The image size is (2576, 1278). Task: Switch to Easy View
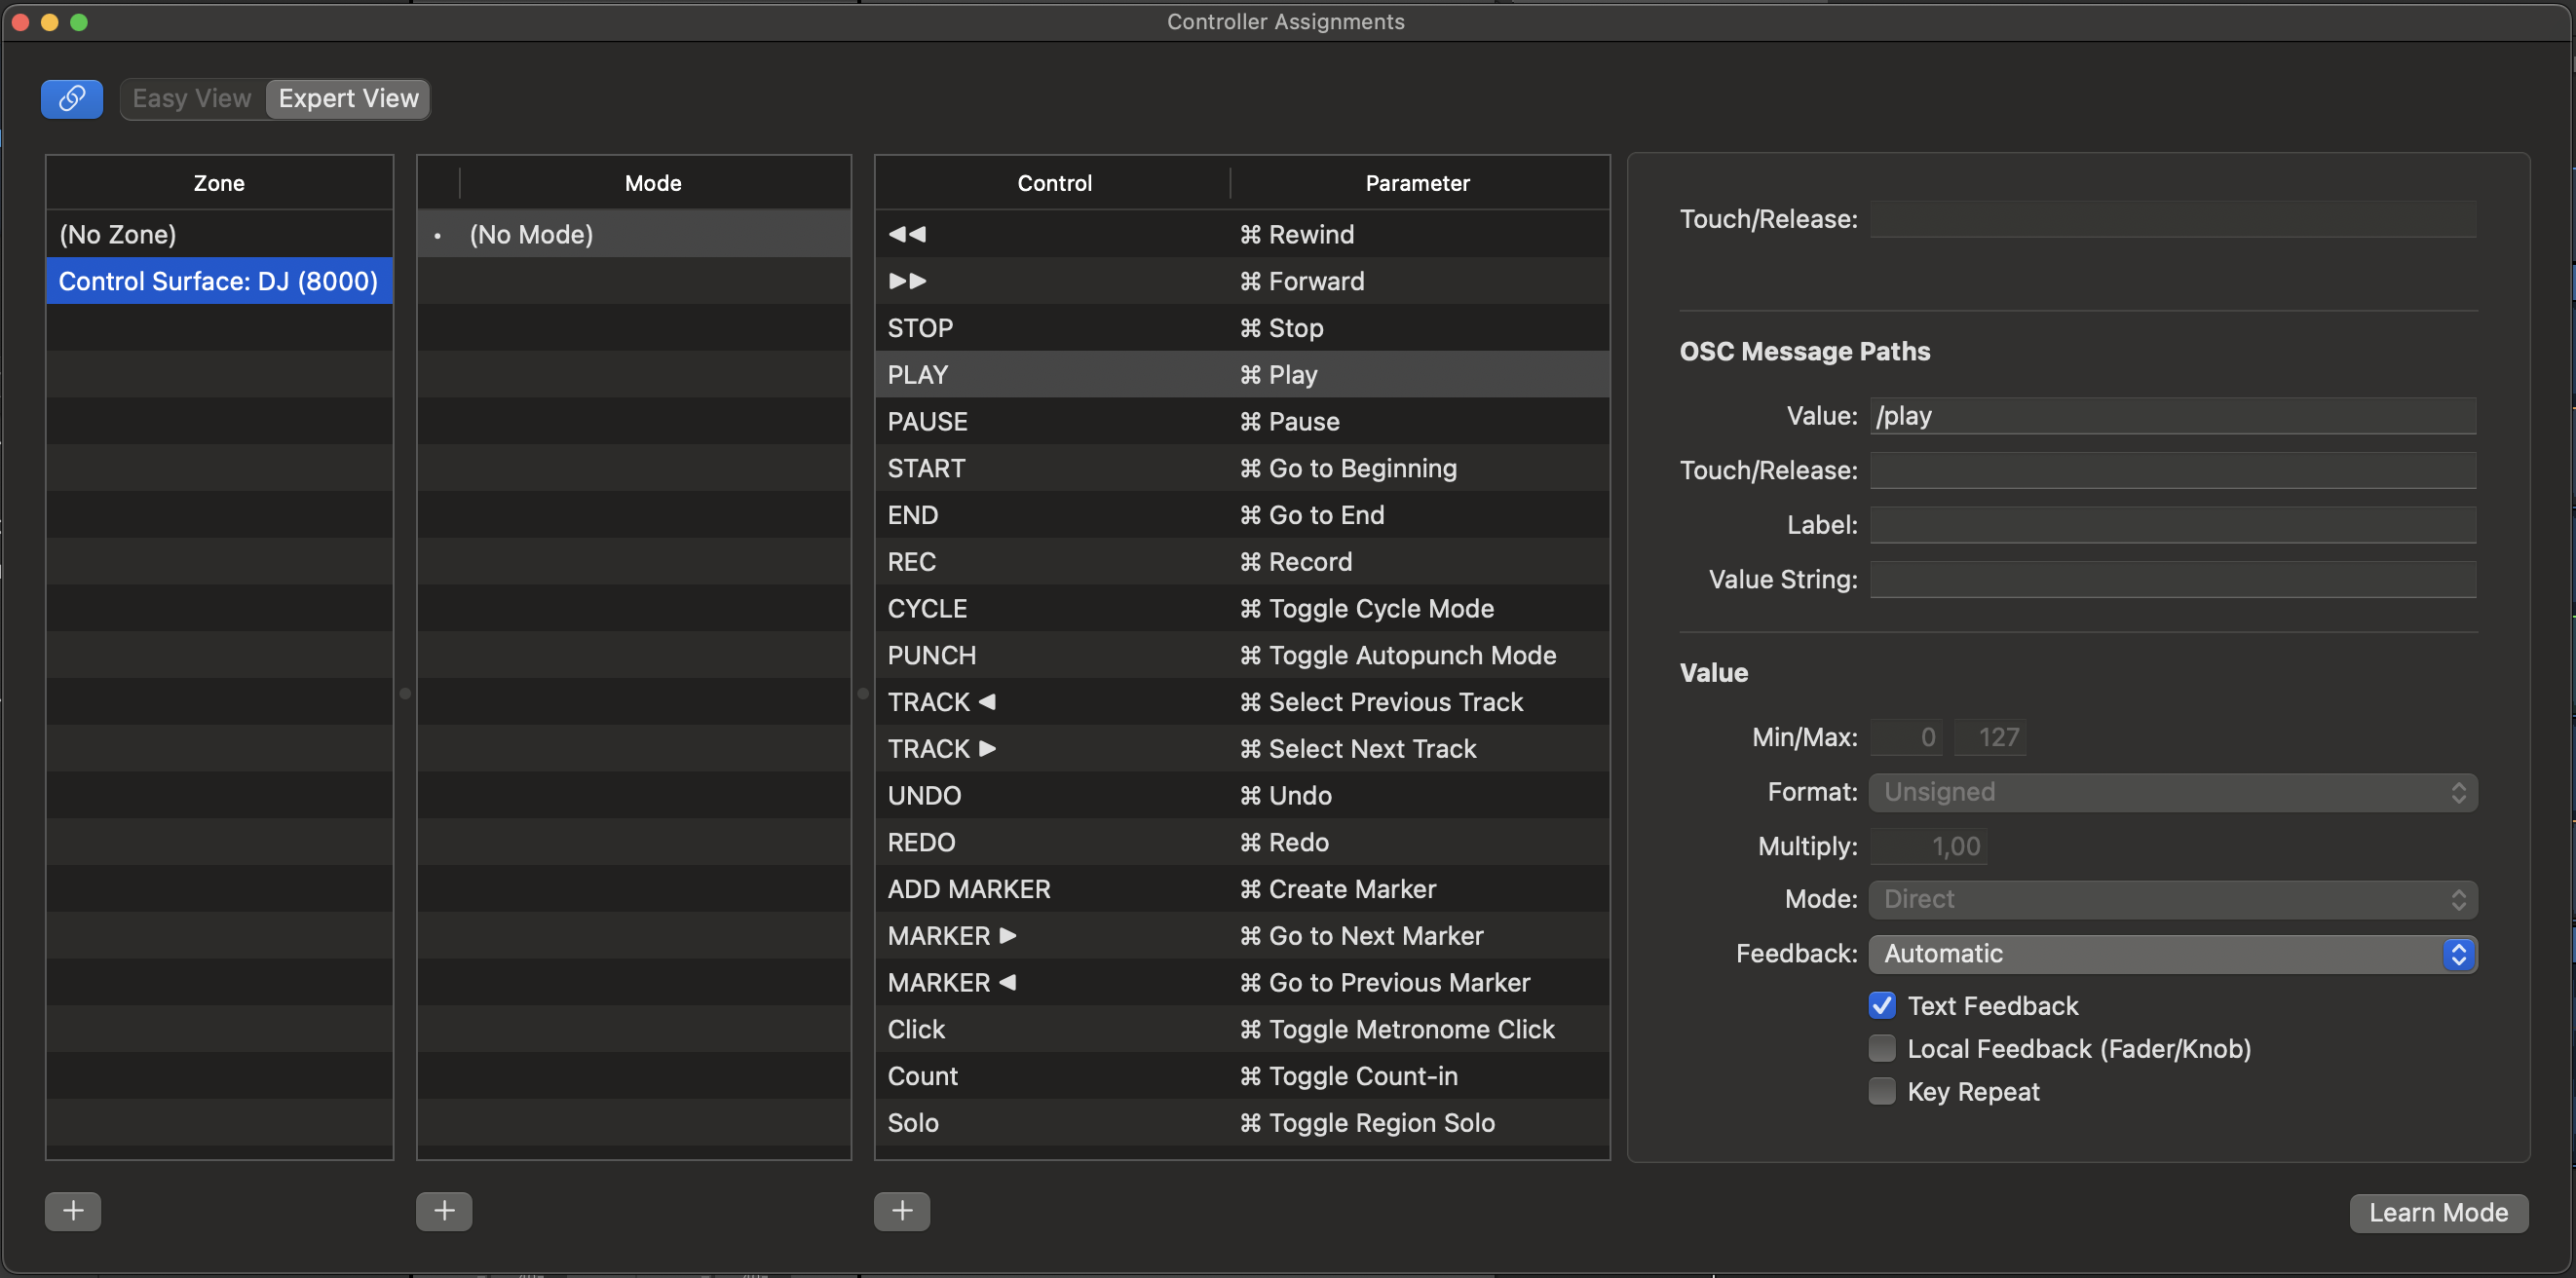(192, 98)
